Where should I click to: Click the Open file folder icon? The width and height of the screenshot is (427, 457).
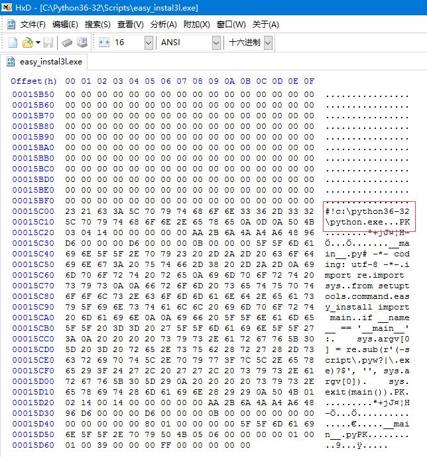28,43
